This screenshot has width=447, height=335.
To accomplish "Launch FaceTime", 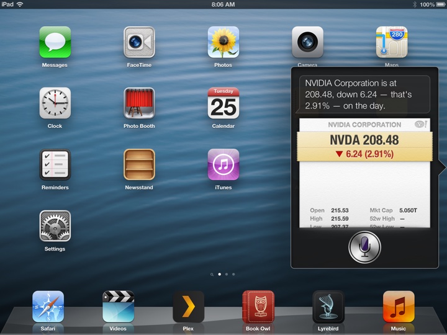I will 139,42.
